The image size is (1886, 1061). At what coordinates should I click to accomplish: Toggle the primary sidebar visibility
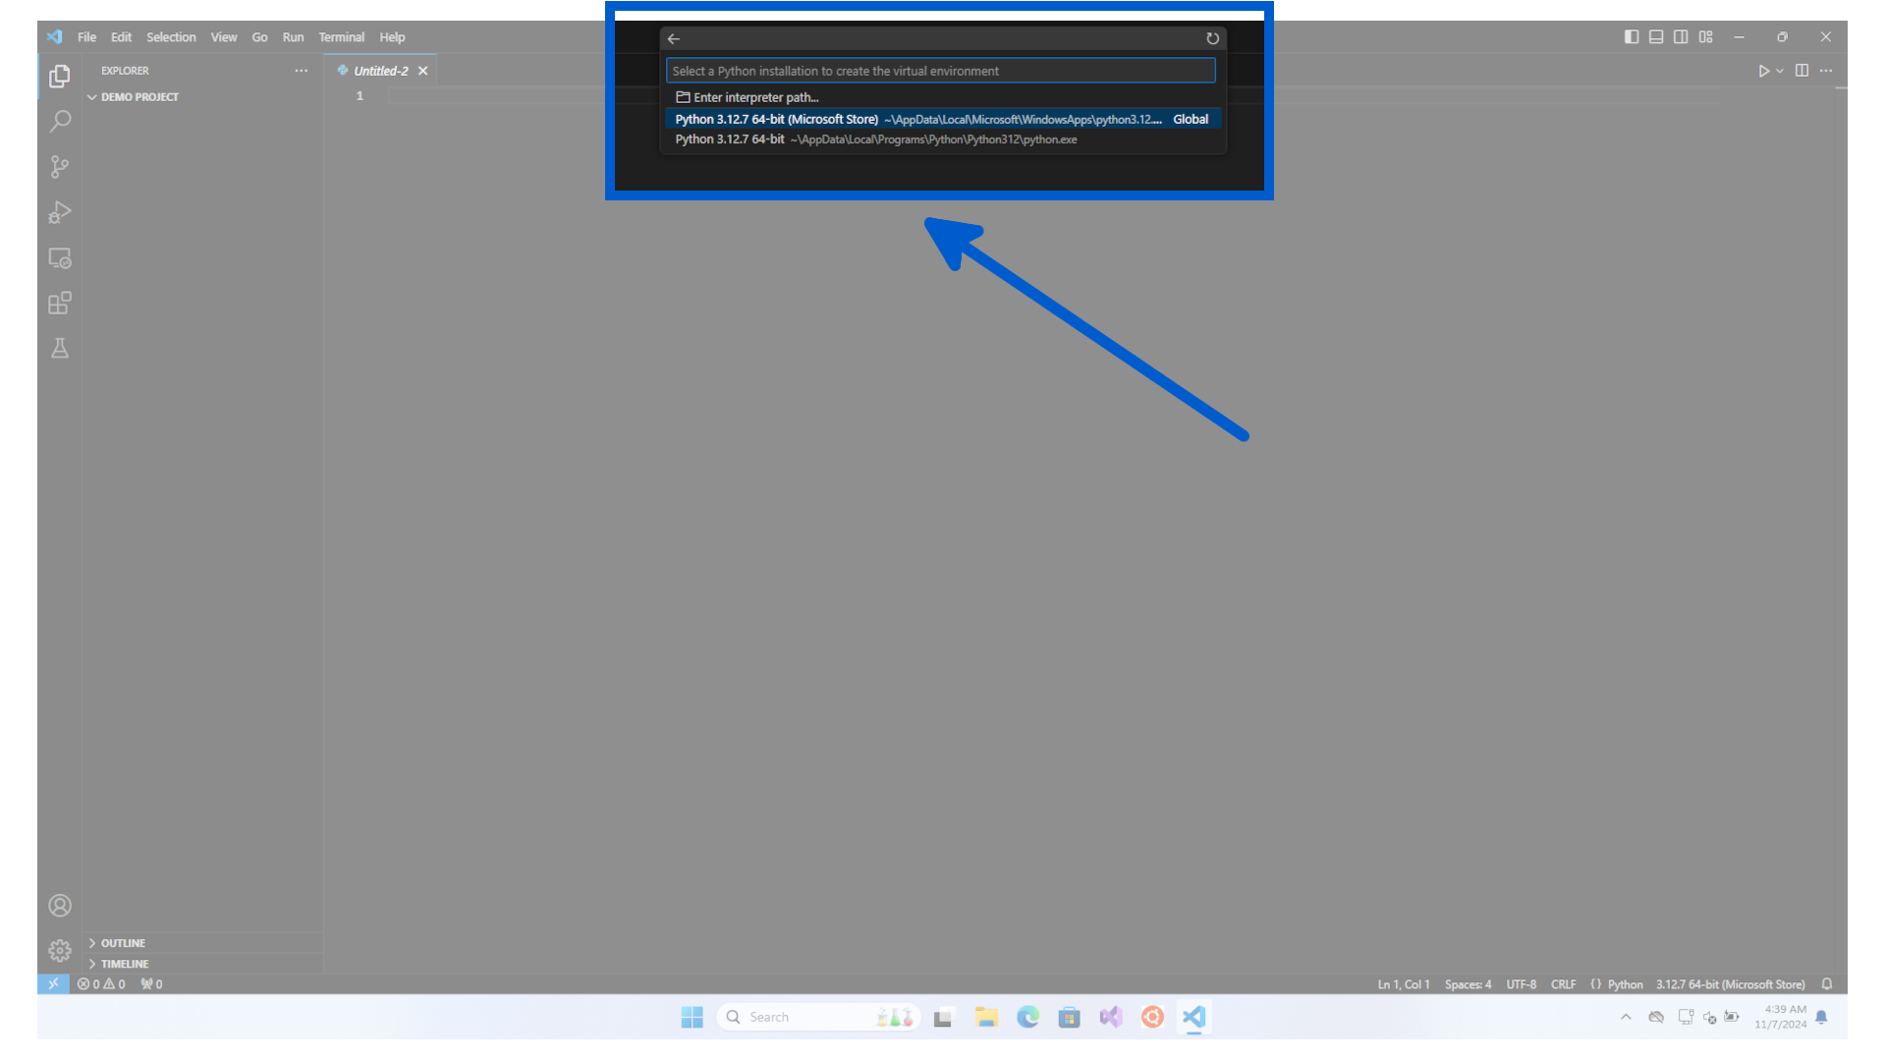pyautogui.click(x=1632, y=36)
